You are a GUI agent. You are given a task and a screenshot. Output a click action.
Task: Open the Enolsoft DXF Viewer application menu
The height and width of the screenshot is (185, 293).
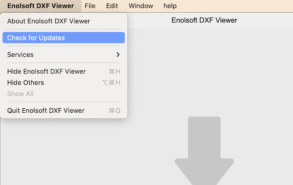[x=41, y=6]
